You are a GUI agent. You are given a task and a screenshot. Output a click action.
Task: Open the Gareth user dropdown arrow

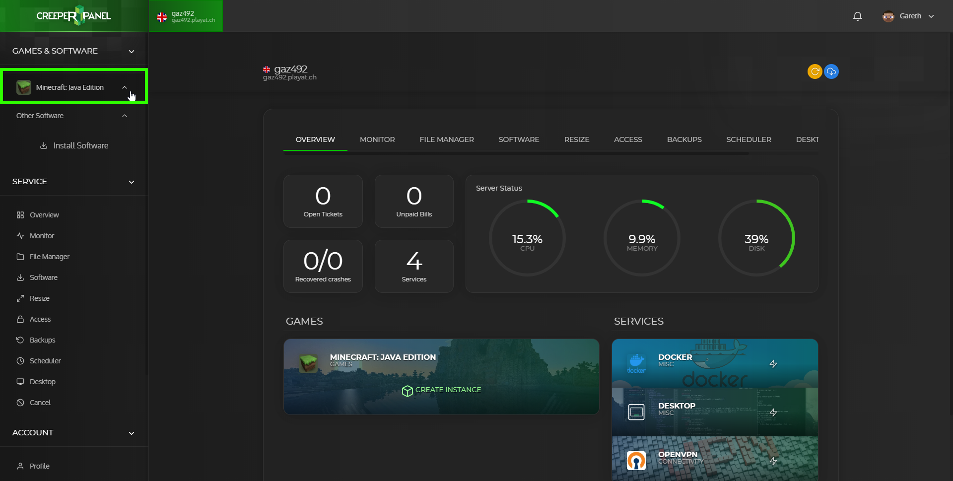931,16
